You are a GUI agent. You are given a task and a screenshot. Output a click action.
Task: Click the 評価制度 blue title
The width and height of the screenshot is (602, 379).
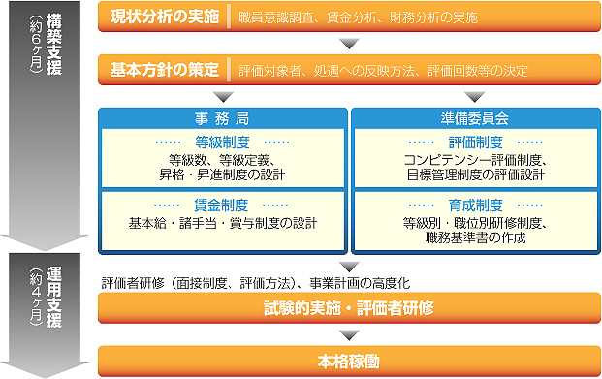tap(476, 142)
